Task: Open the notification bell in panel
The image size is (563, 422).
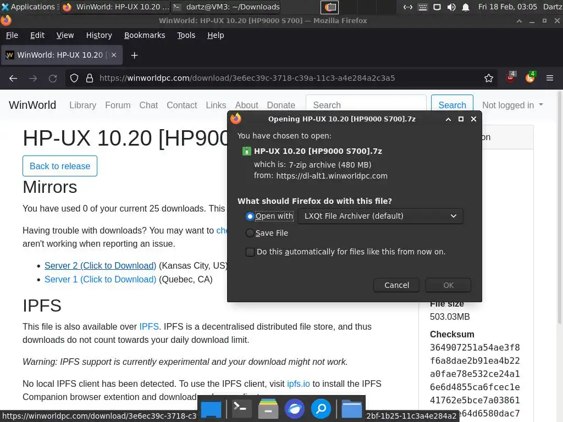Action: (465, 7)
